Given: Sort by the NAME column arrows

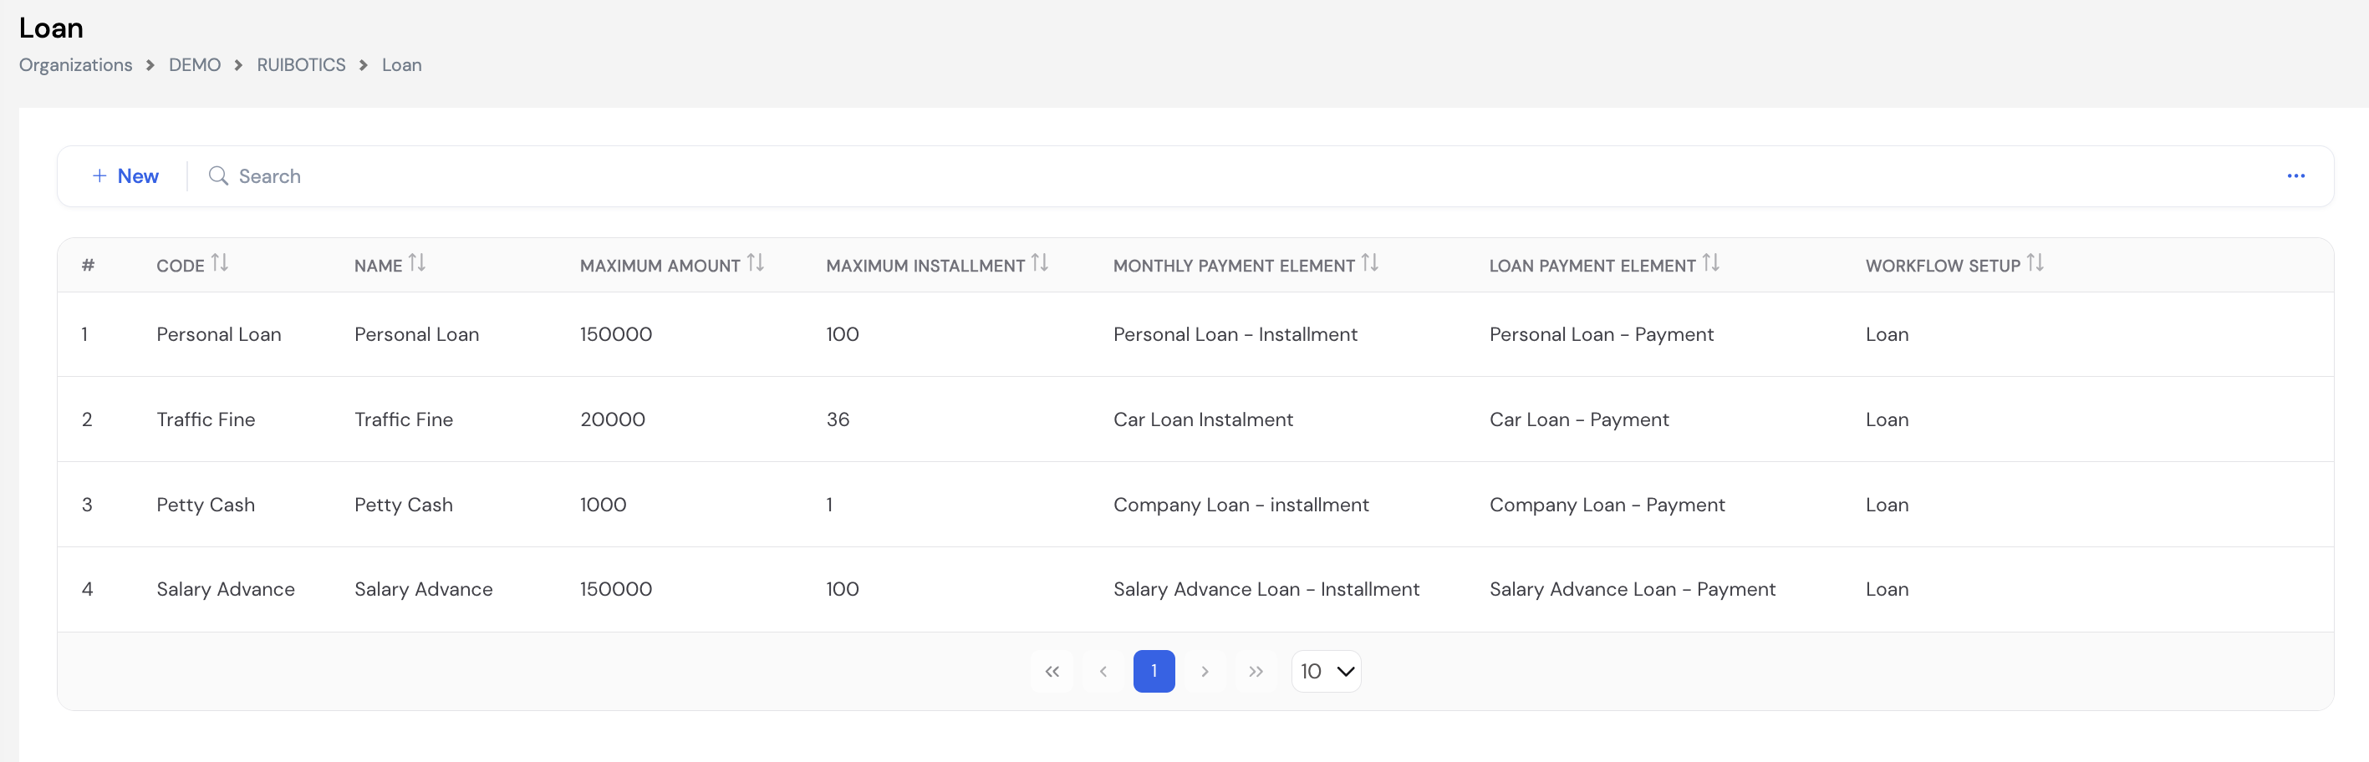Looking at the screenshot, I should point(417,264).
